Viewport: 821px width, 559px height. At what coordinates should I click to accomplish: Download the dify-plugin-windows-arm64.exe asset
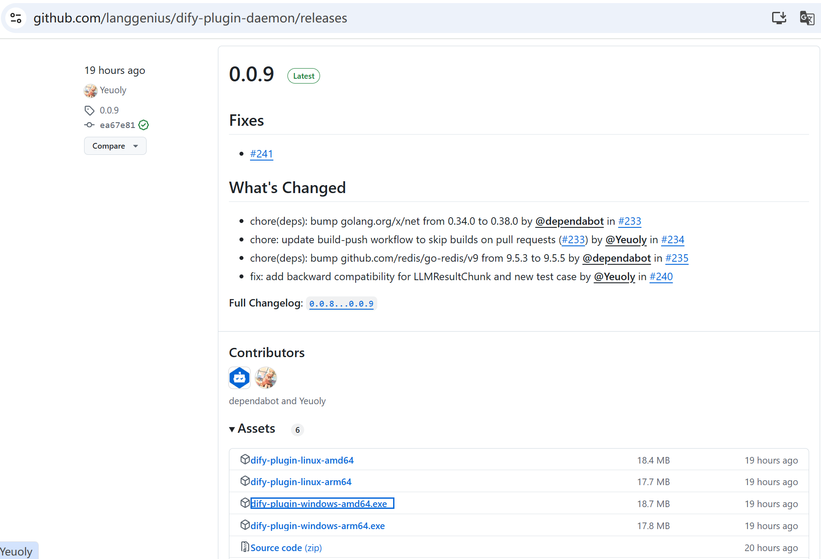click(x=317, y=526)
